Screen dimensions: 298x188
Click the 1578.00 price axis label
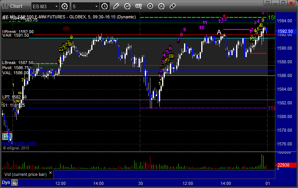click(285, 130)
